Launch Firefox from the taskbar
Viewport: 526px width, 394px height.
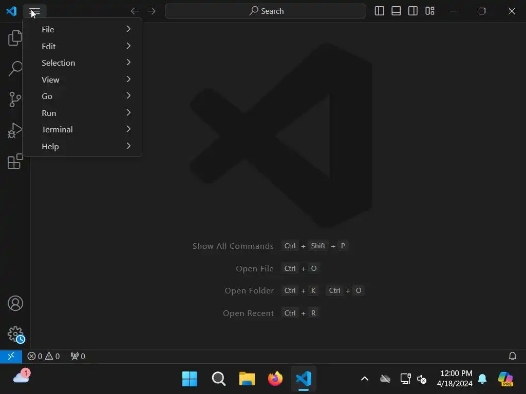(275, 379)
